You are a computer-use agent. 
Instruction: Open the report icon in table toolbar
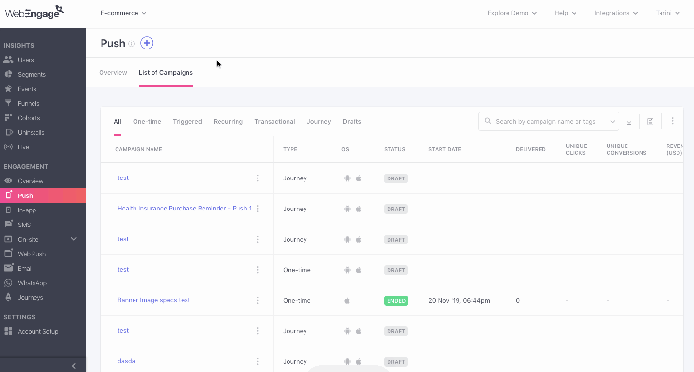[650, 122]
